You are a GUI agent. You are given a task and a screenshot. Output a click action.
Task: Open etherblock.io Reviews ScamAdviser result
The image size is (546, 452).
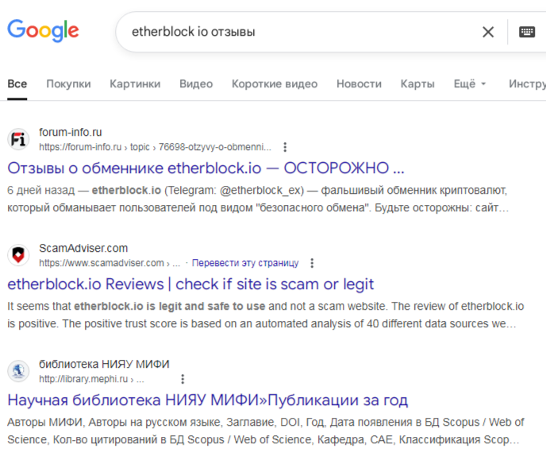(190, 284)
